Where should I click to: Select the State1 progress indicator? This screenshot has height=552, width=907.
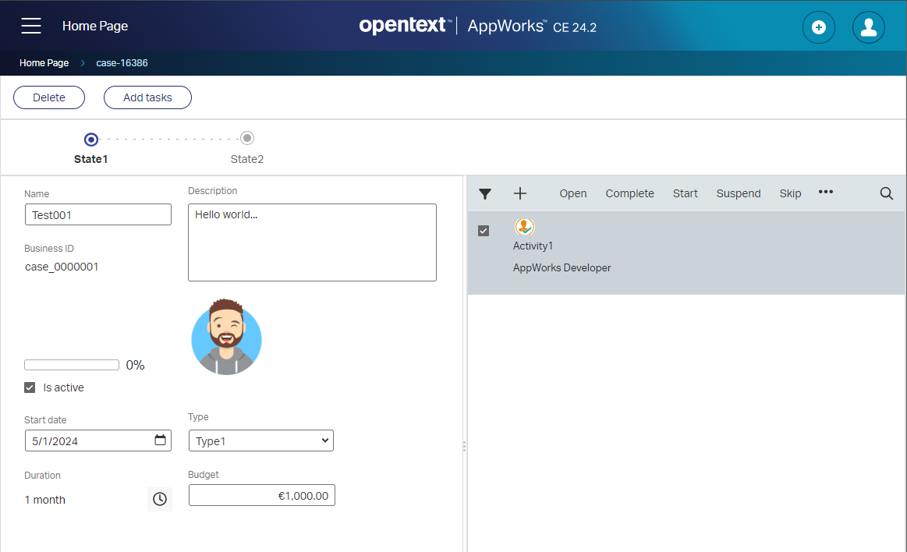[90, 139]
